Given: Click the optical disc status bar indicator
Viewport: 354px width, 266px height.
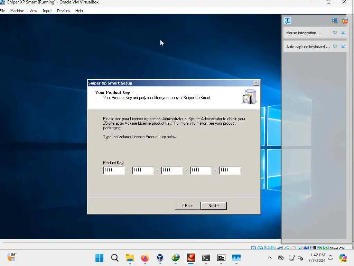Looking at the screenshot, I should (260, 248).
